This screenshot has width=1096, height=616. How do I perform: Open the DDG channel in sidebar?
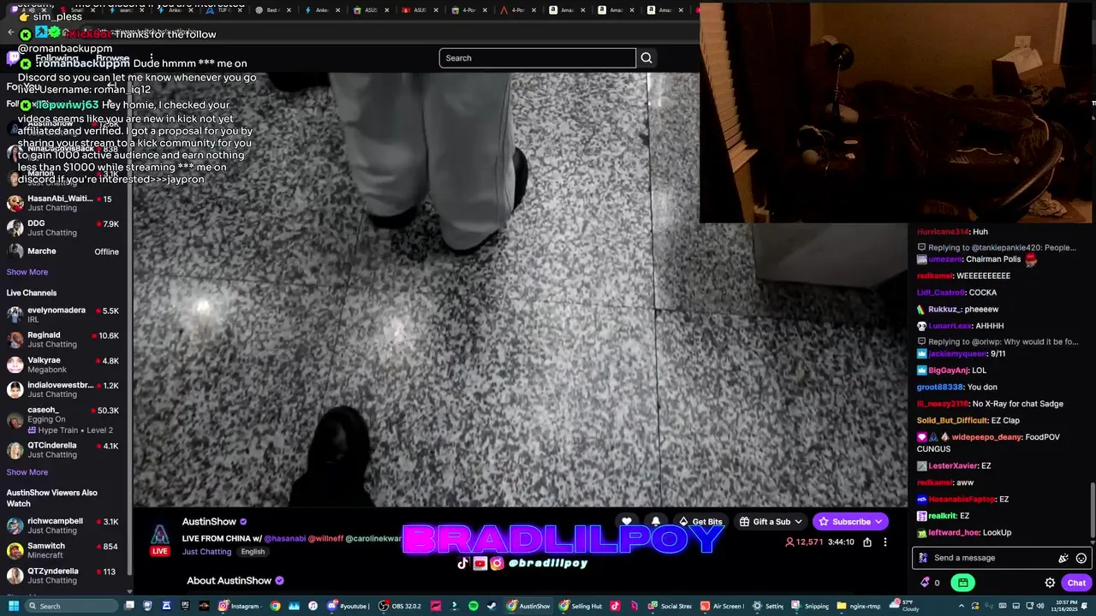(x=65, y=228)
